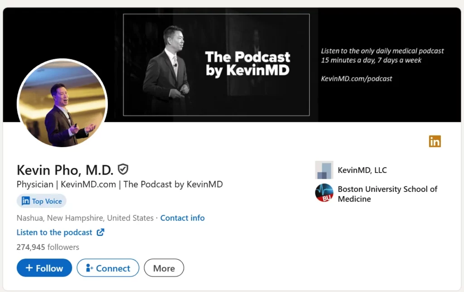Click the add-person icon on Connect button
464x292 pixels.
(x=89, y=268)
